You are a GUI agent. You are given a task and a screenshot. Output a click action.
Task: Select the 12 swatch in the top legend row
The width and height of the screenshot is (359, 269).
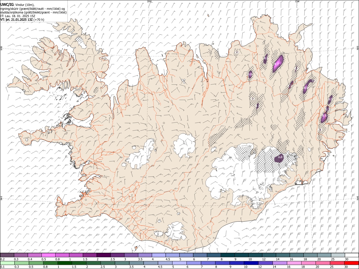[269, 255]
